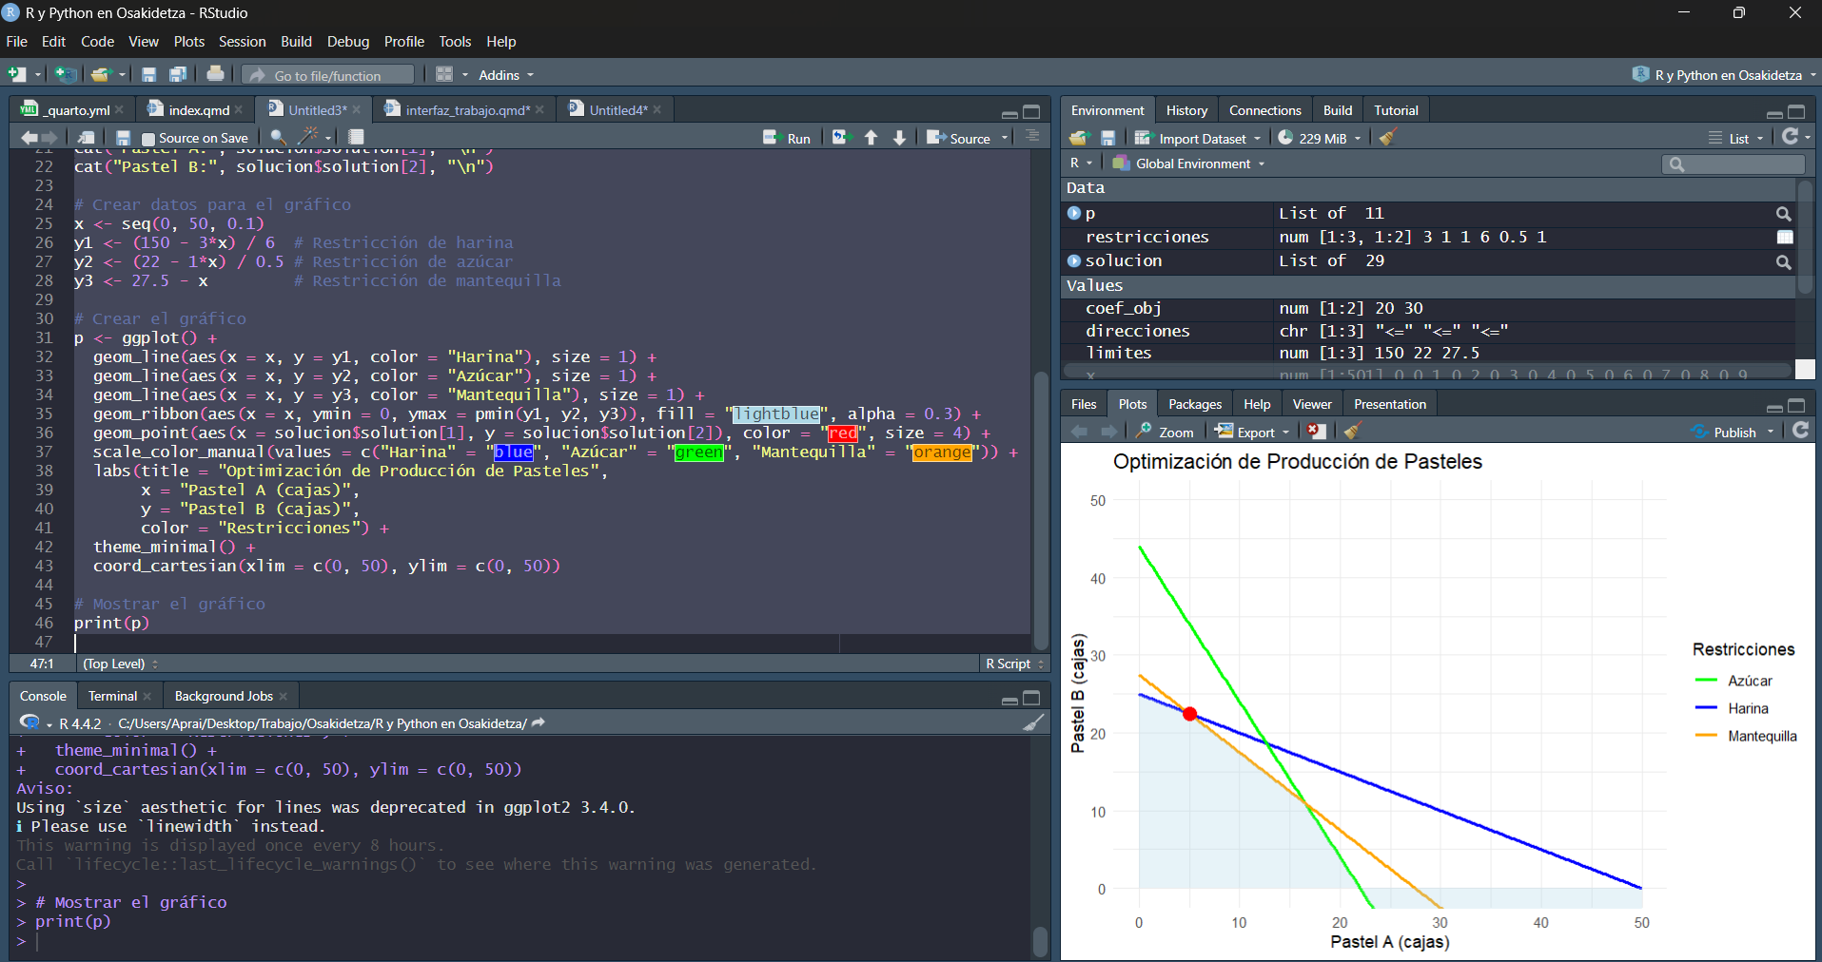
Task: Remove the current plot with the delete icon
Action: click(x=1316, y=432)
